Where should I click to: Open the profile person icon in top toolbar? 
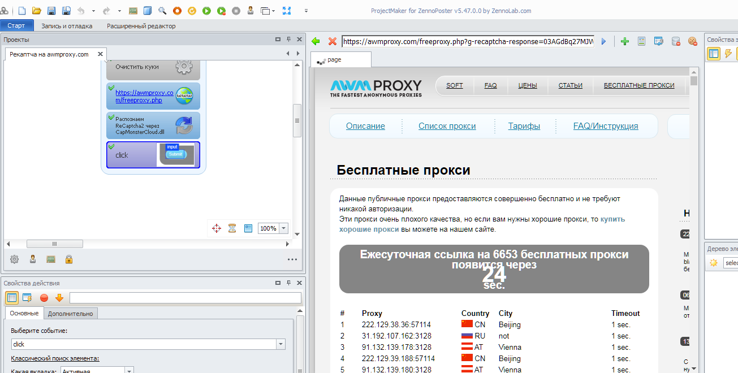(x=251, y=11)
